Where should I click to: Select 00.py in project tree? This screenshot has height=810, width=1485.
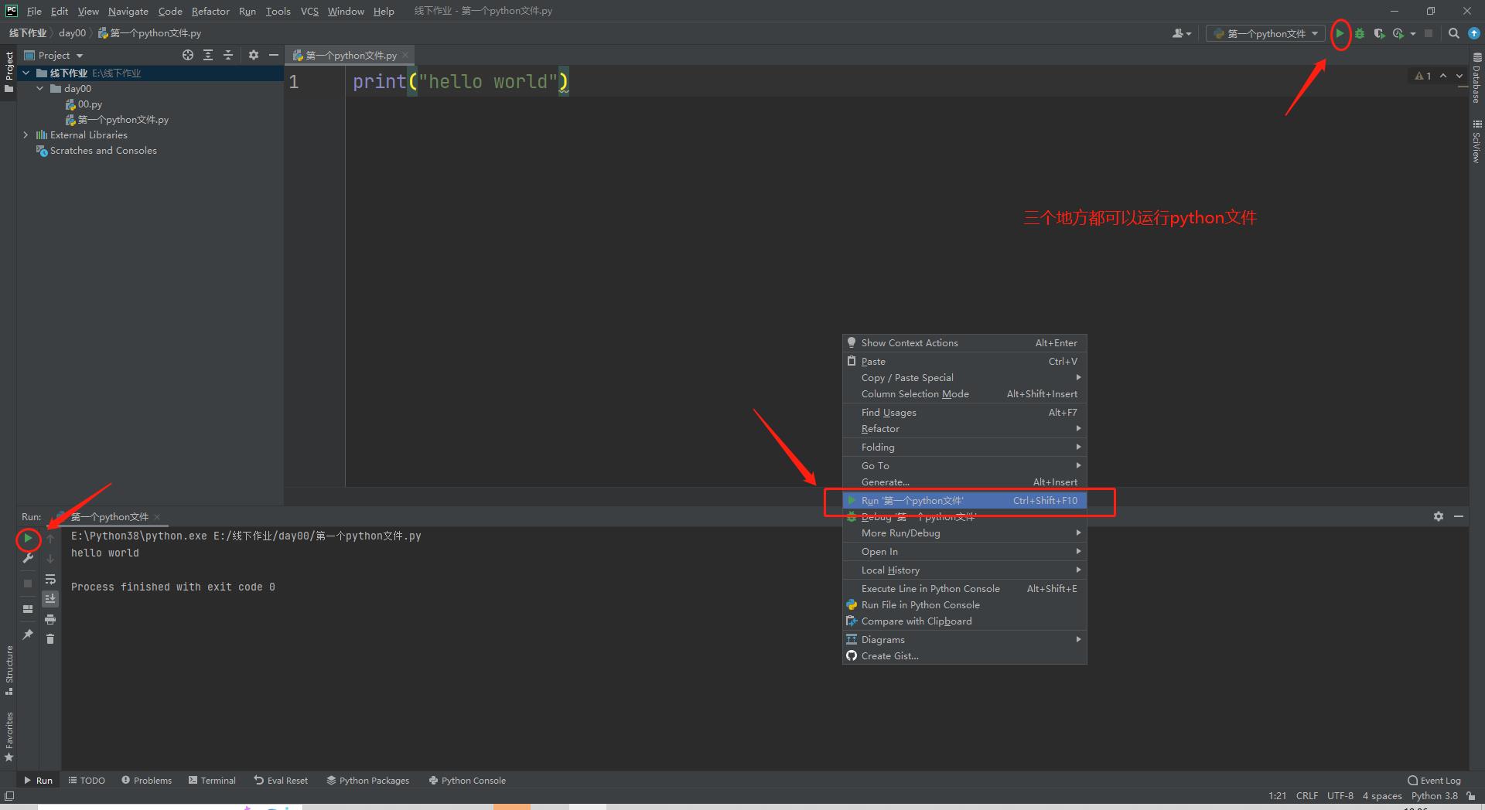tap(84, 104)
